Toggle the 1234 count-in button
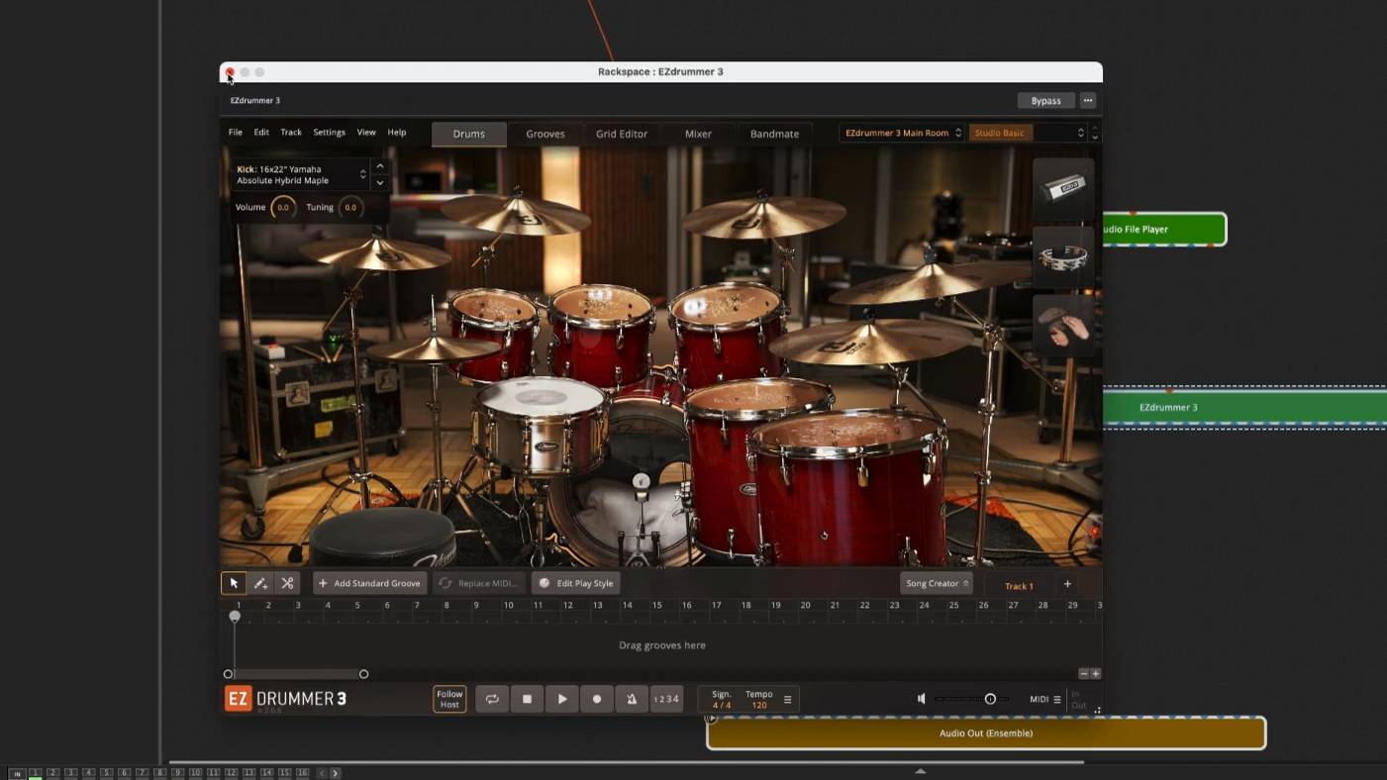Viewport: 1387px width, 780px height. [x=666, y=699]
